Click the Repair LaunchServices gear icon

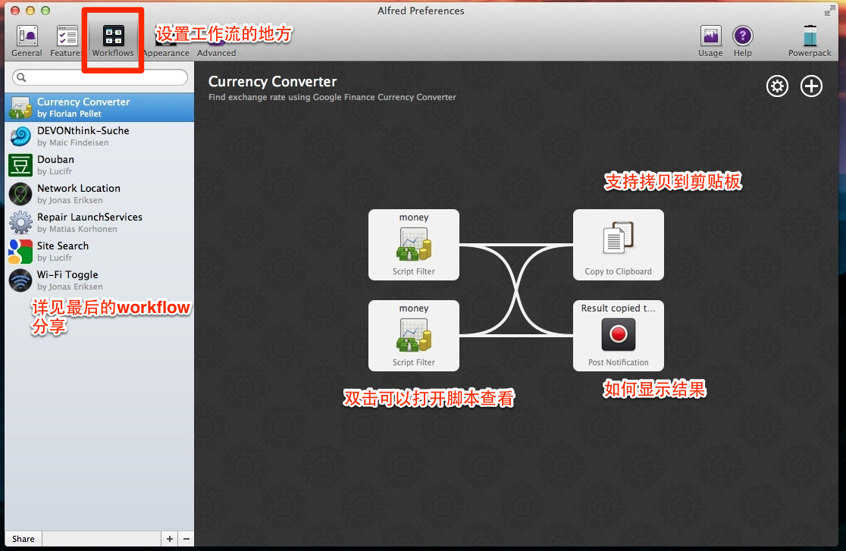point(20,222)
